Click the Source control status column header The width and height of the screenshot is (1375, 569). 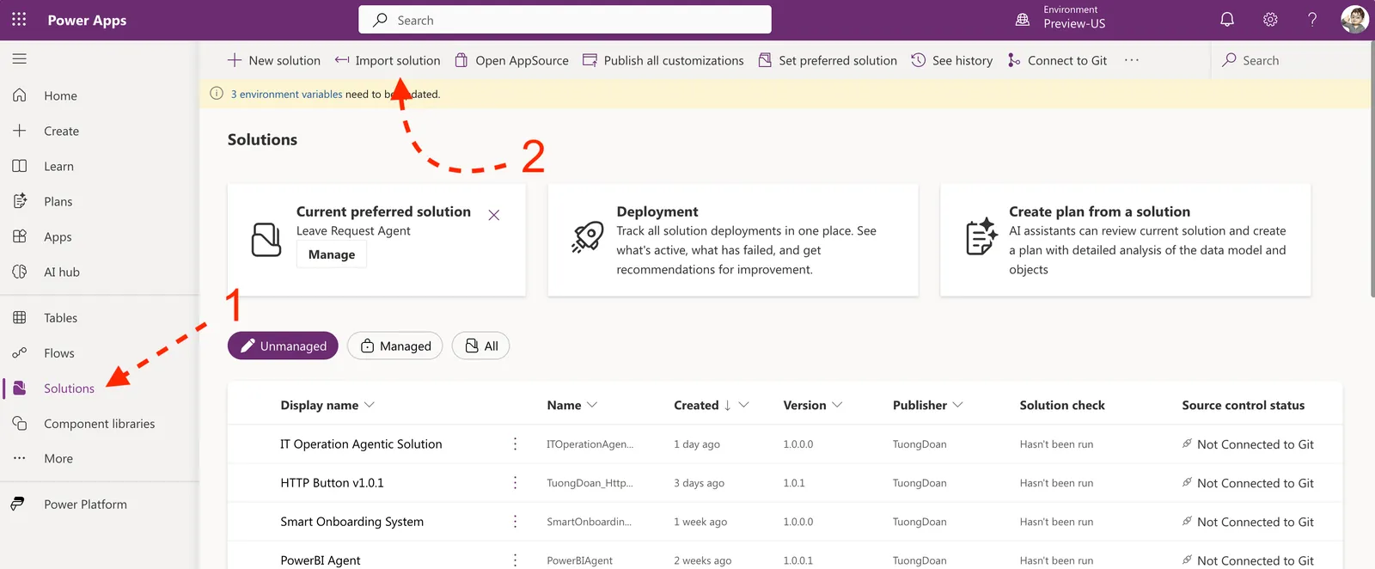pos(1243,405)
